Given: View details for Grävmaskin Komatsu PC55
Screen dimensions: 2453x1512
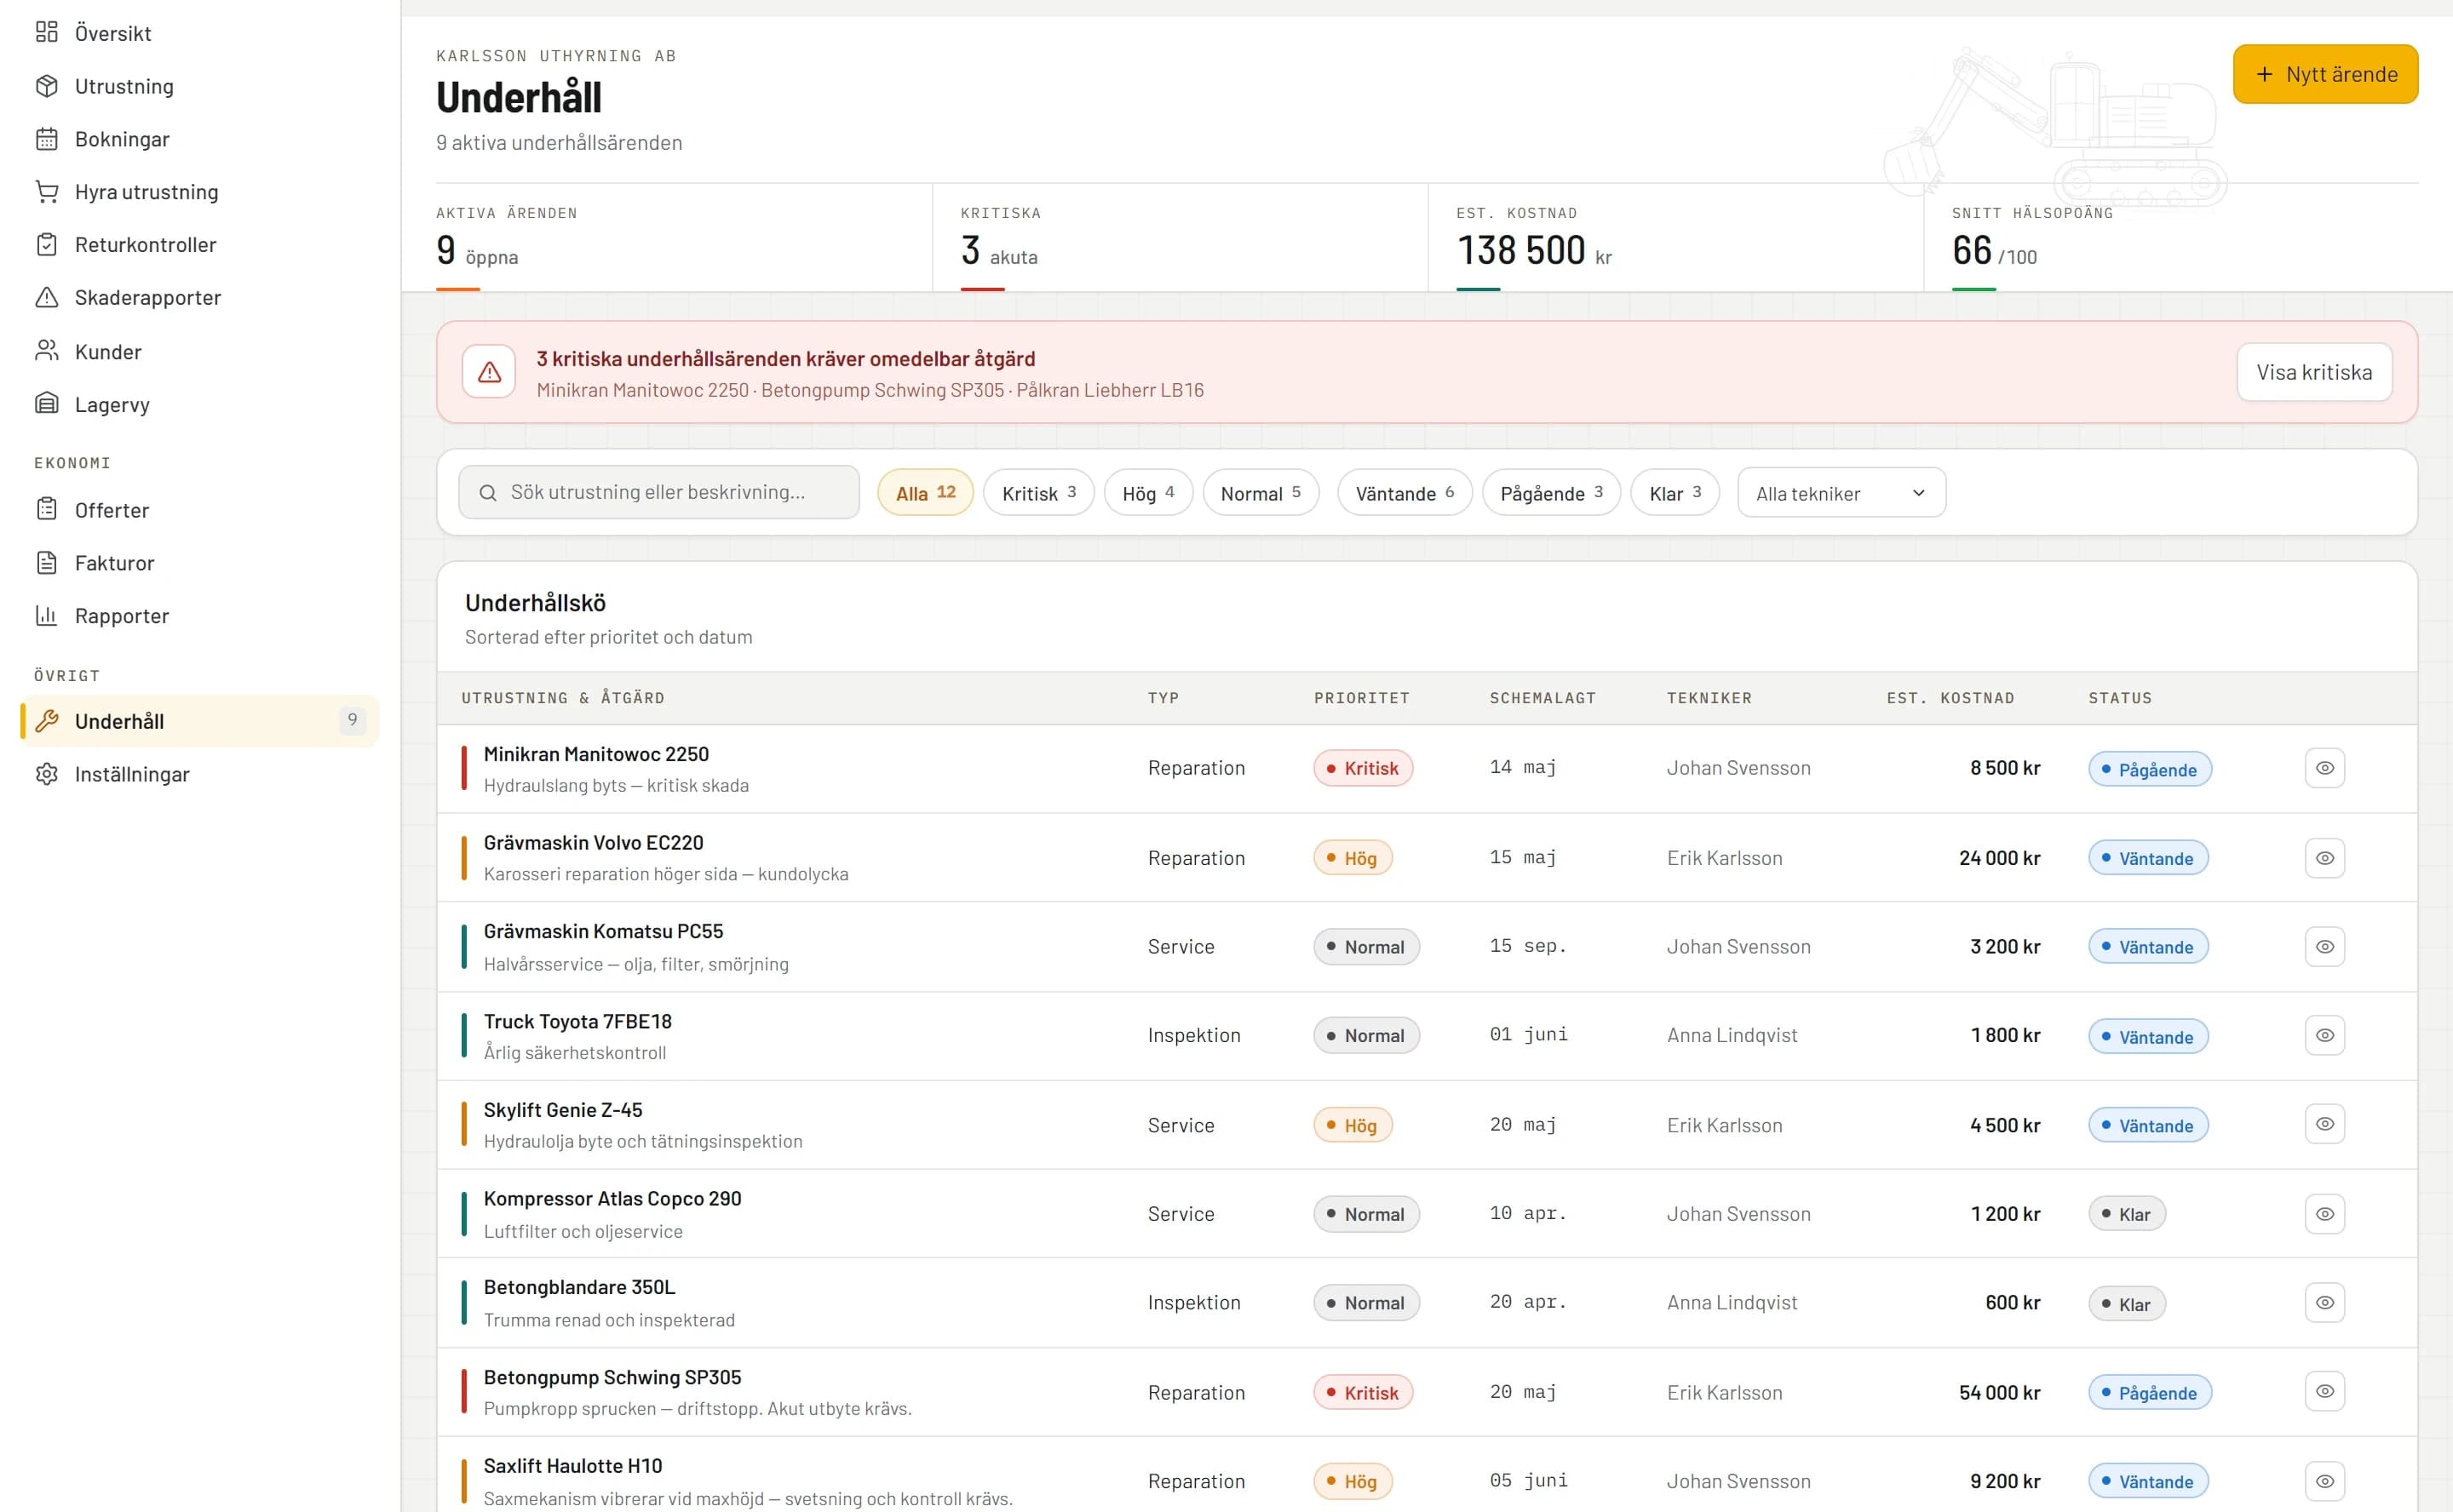Looking at the screenshot, I should coord(2325,946).
